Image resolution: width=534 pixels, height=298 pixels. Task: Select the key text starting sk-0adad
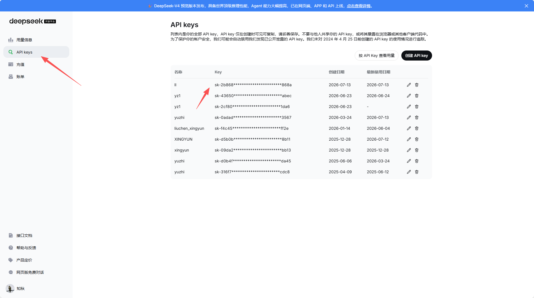pyautogui.click(x=253, y=117)
